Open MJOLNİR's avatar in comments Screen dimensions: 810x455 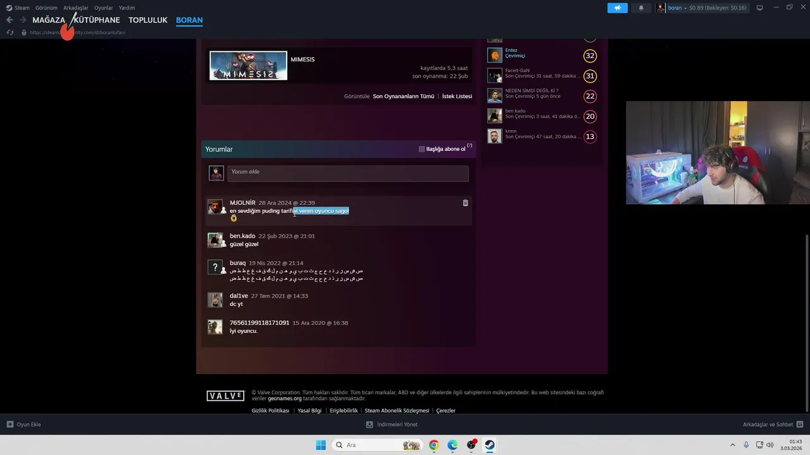215,207
